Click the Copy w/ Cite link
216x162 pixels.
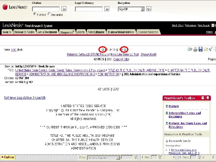click(x=121, y=59)
